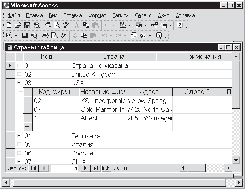This screenshot has width=245, height=189.
Task: Collapse the USA row subdatasheet
Action: (x=19, y=83)
